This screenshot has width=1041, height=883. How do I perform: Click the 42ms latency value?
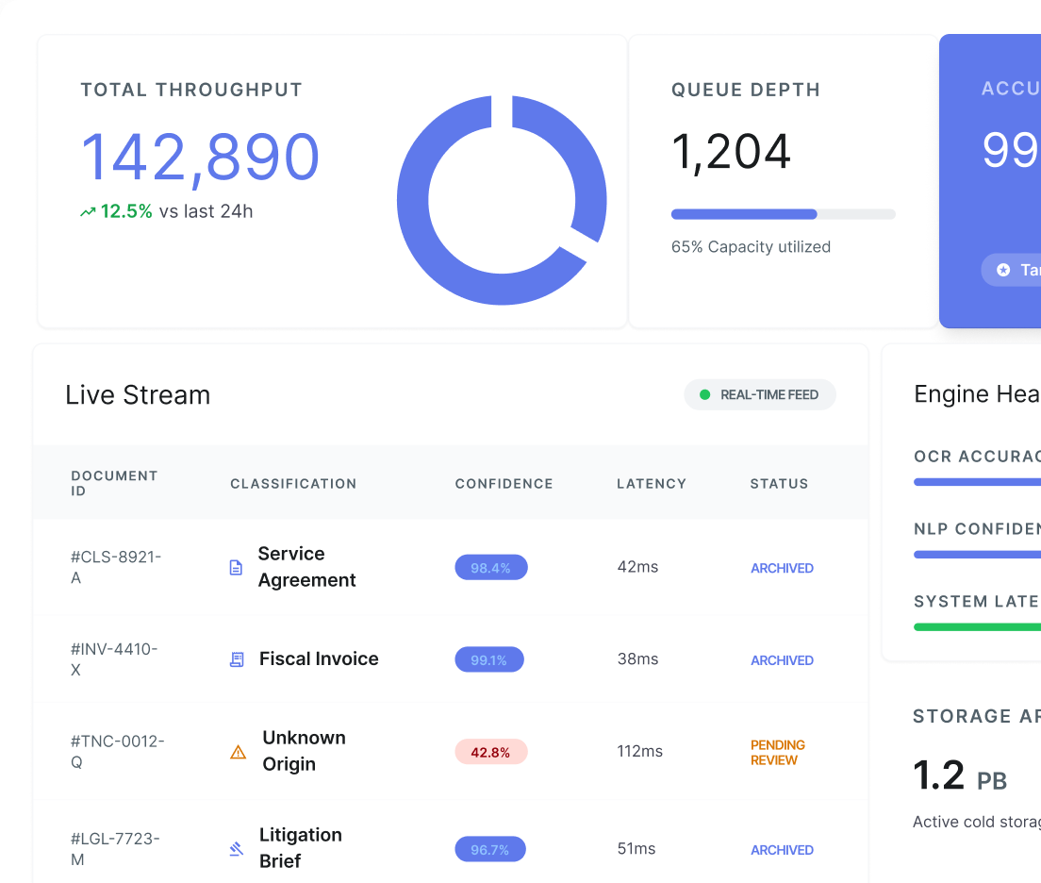point(637,567)
